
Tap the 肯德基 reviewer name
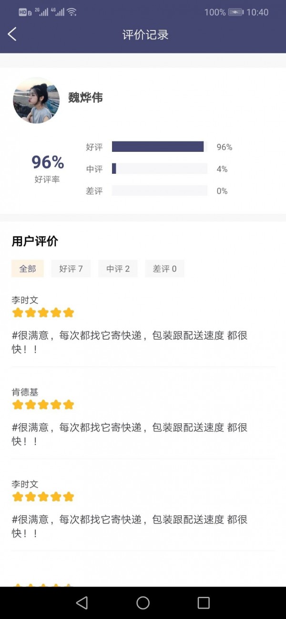(x=25, y=392)
